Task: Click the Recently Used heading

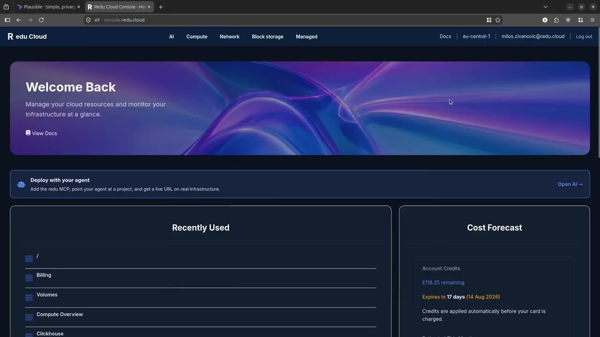Action: tap(201, 227)
